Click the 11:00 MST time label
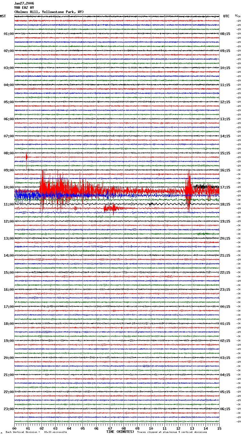 (9, 204)
